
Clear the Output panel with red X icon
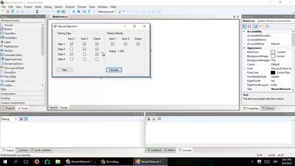click(x=21, y=119)
